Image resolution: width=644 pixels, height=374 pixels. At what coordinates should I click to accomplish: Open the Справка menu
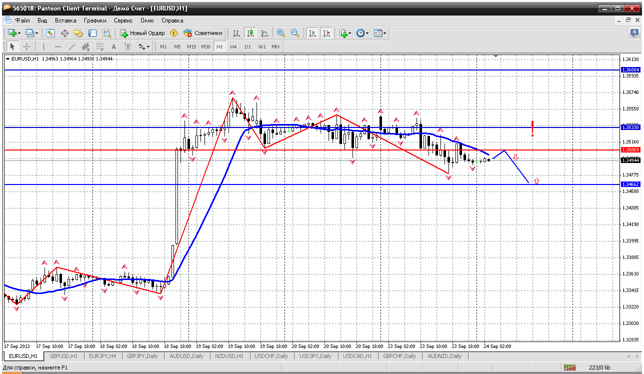pyautogui.click(x=172, y=20)
